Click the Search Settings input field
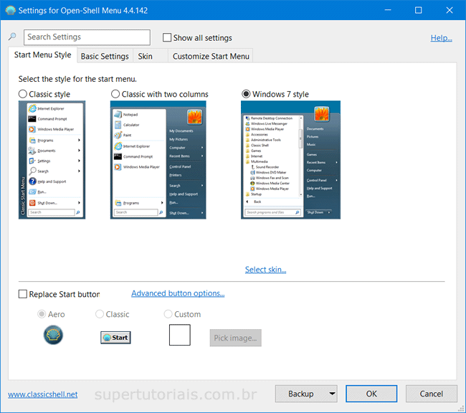Screen dimensions: 466x413 pos(87,37)
